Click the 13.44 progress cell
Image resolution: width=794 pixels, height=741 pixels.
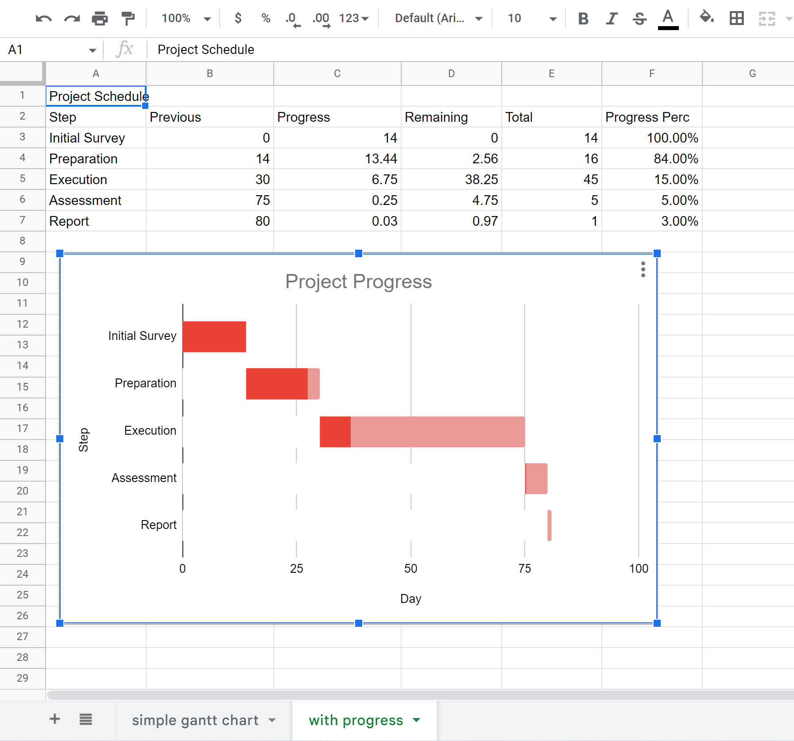coord(337,158)
